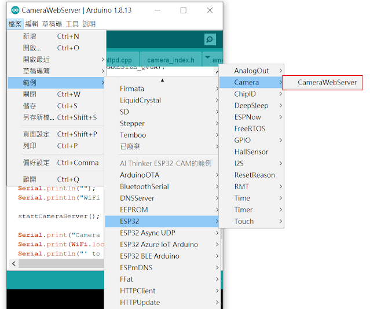The image size is (370, 309).
Task: Expand ESP32 Azure IoT Arduino examples
Action: tap(162, 244)
